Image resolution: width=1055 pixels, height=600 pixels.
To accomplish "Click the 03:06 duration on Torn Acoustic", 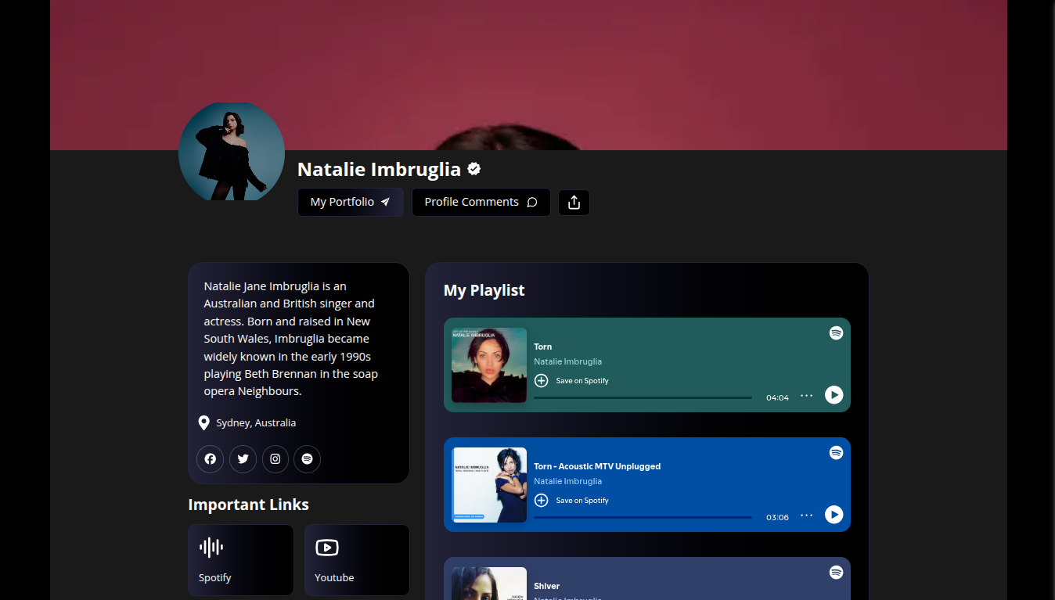I will (777, 517).
